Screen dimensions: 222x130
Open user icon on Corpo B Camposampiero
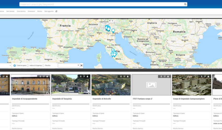[x=208, y=76]
